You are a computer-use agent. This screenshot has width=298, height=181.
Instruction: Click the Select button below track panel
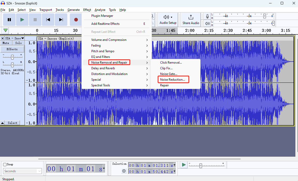[x=12, y=123]
